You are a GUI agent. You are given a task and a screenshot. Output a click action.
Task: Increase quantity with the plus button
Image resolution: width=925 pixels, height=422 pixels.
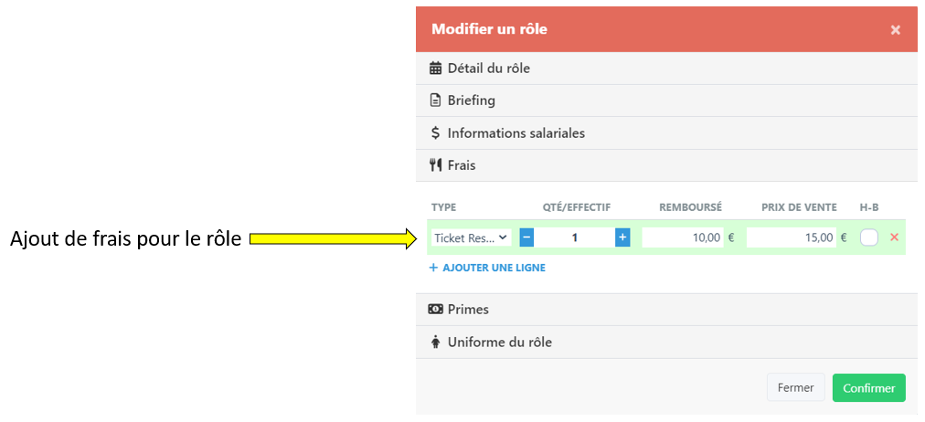click(622, 237)
